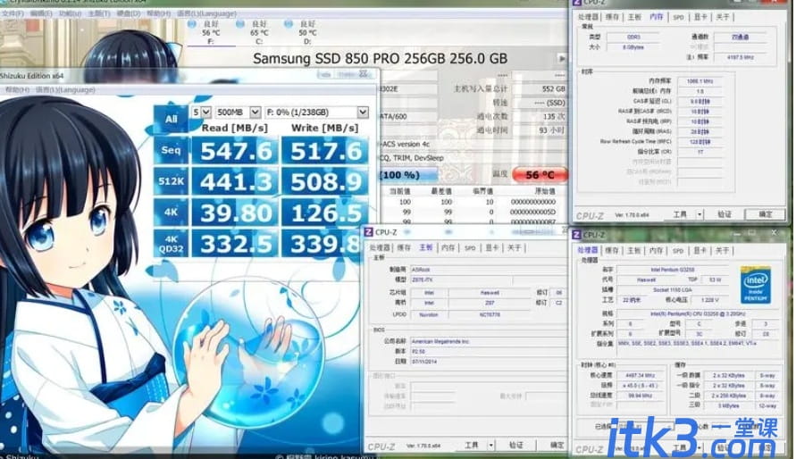Image resolution: width=796 pixels, height=459 pixels.
Task: Open 硬盘(D) menu in CrystalDiskInfo
Action: pyautogui.click(x=129, y=13)
